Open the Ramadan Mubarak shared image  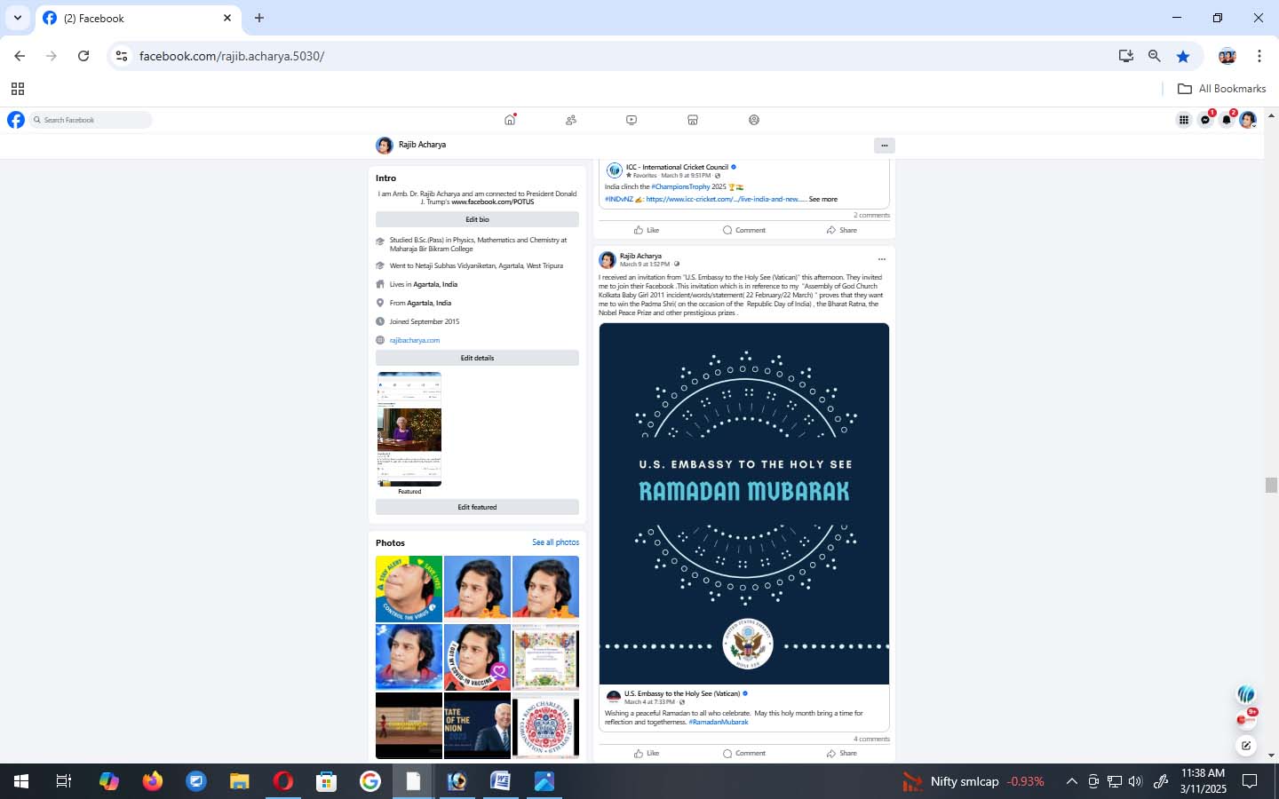pos(744,503)
